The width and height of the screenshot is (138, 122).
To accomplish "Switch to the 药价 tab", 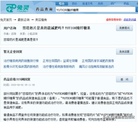I will pos(74,4).
